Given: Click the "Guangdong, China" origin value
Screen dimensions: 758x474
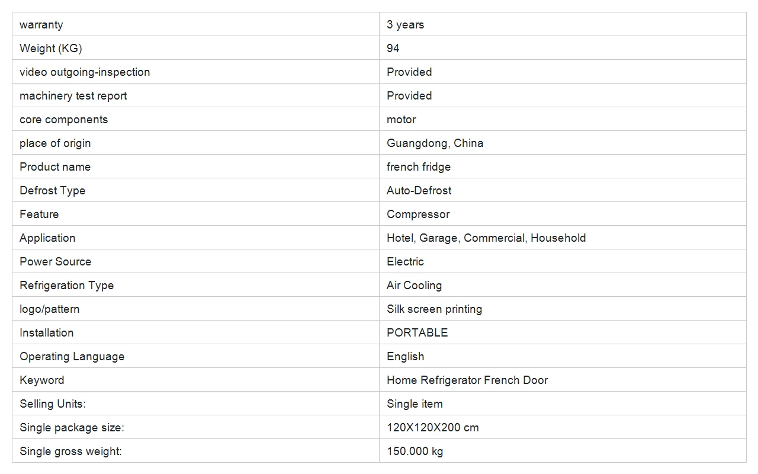Looking at the screenshot, I should tap(435, 143).
